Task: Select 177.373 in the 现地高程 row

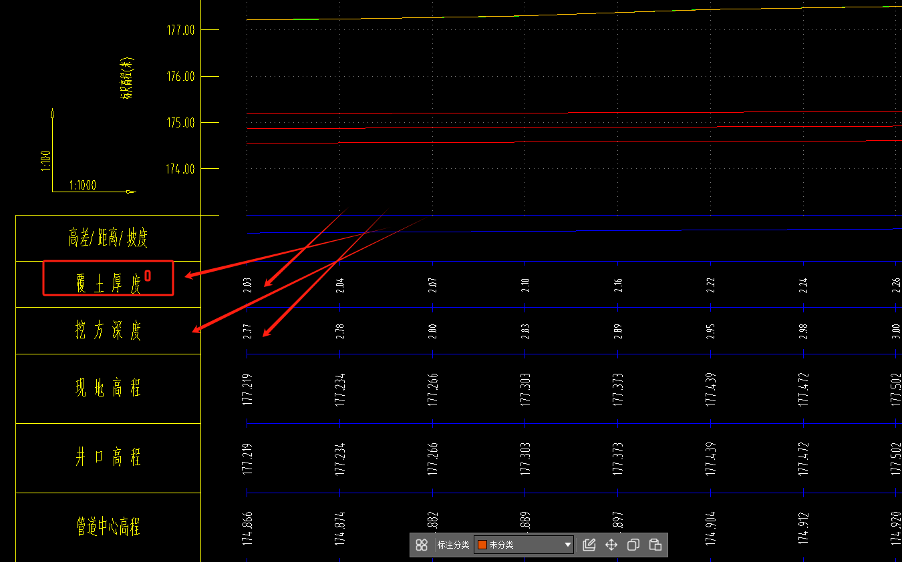Action: coord(618,389)
